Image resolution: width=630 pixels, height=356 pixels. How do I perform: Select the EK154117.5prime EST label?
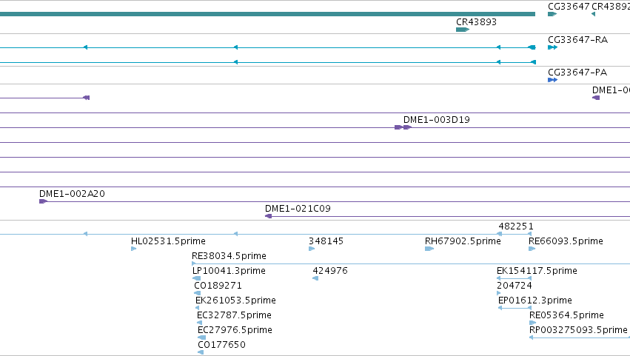pos(537,271)
